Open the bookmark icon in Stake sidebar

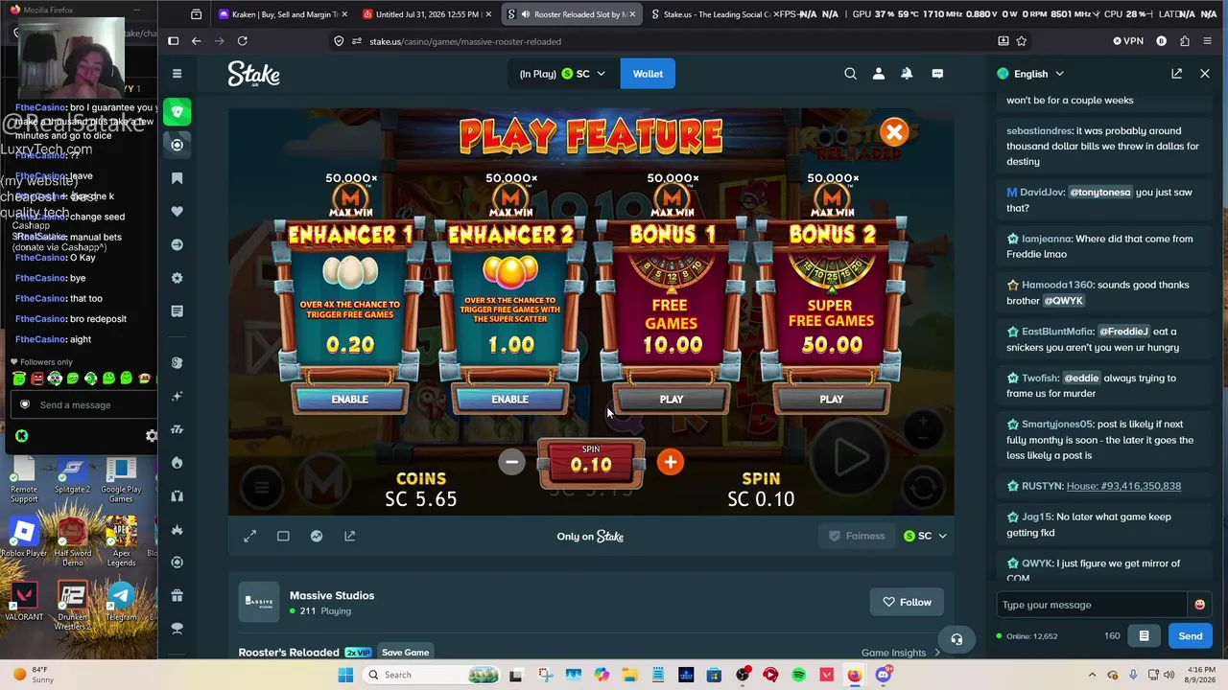pyautogui.click(x=177, y=178)
